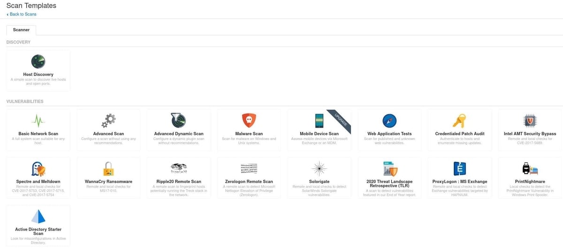Select the Basic Network Scan pulse icon

pos(38,121)
